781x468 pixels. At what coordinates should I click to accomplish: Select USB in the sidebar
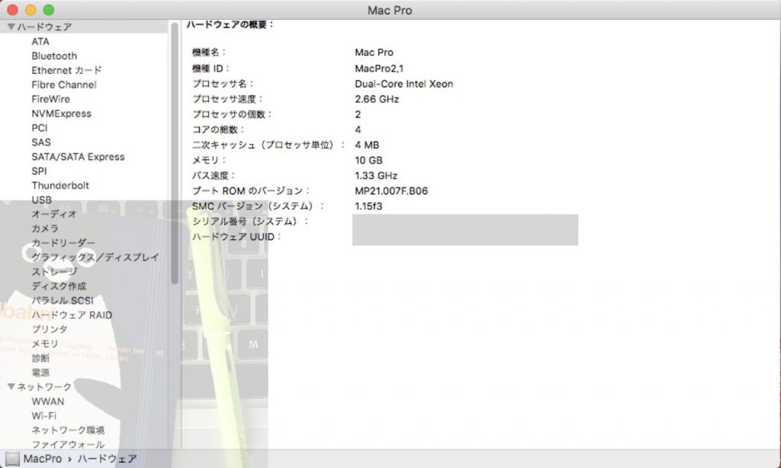point(41,200)
